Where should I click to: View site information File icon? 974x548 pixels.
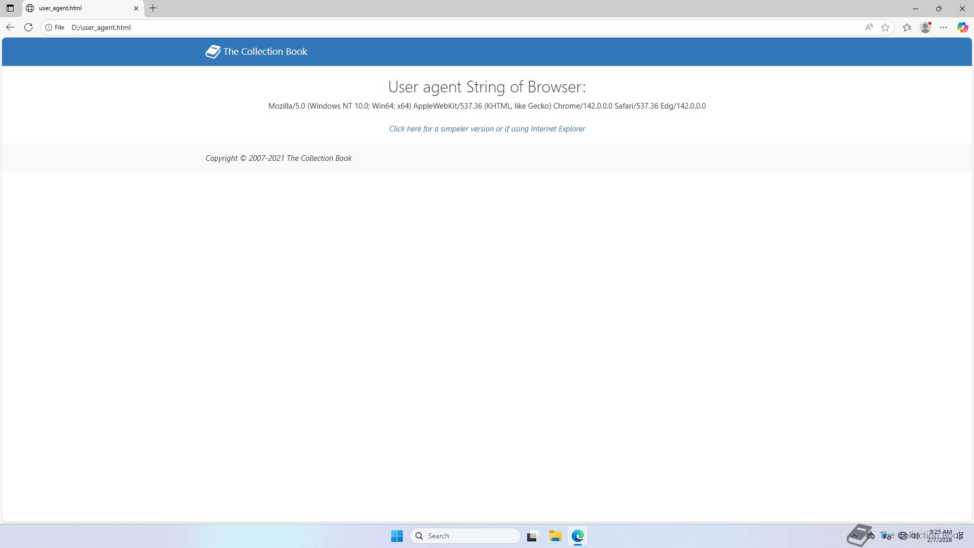pos(55,27)
